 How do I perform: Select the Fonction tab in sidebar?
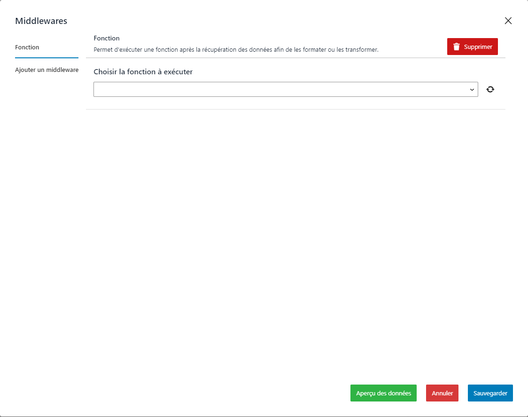(x=47, y=47)
